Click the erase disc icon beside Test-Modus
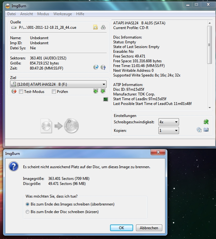 pos(14,91)
